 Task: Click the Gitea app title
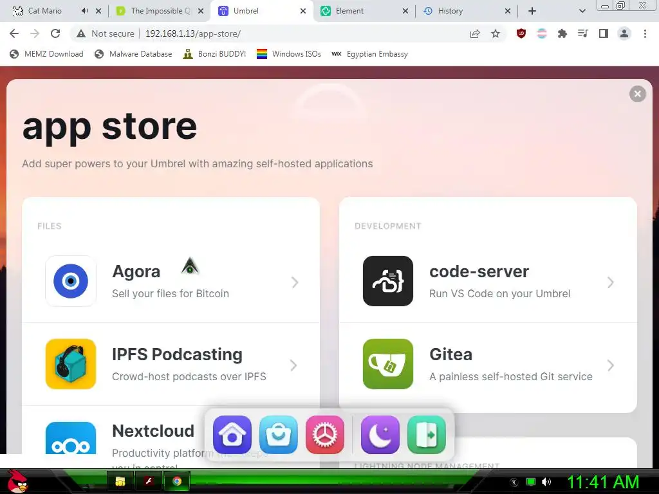click(451, 354)
